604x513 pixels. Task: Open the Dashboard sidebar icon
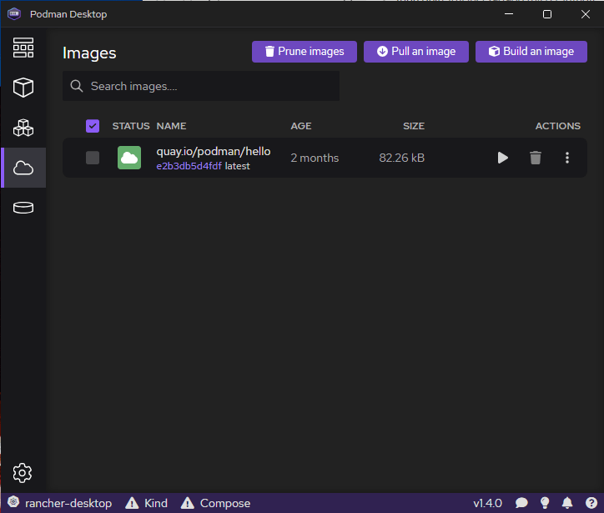point(23,48)
